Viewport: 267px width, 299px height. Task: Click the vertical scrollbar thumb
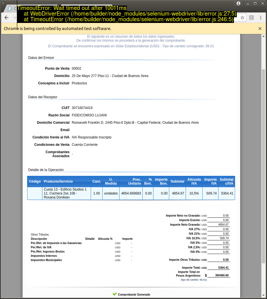263,166
